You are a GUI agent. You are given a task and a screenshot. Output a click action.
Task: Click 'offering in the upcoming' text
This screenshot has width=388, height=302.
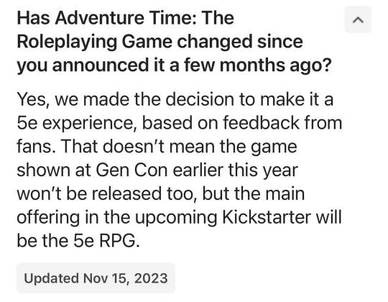[117, 217]
